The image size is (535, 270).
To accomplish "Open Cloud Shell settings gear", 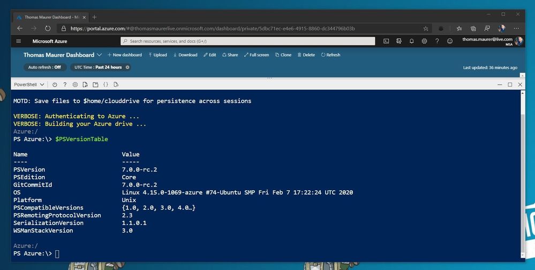I will pyautogui.click(x=75, y=84).
